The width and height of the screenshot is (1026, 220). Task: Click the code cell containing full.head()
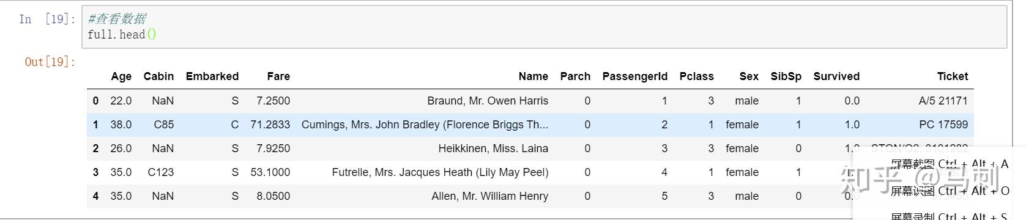(x=544, y=27)
